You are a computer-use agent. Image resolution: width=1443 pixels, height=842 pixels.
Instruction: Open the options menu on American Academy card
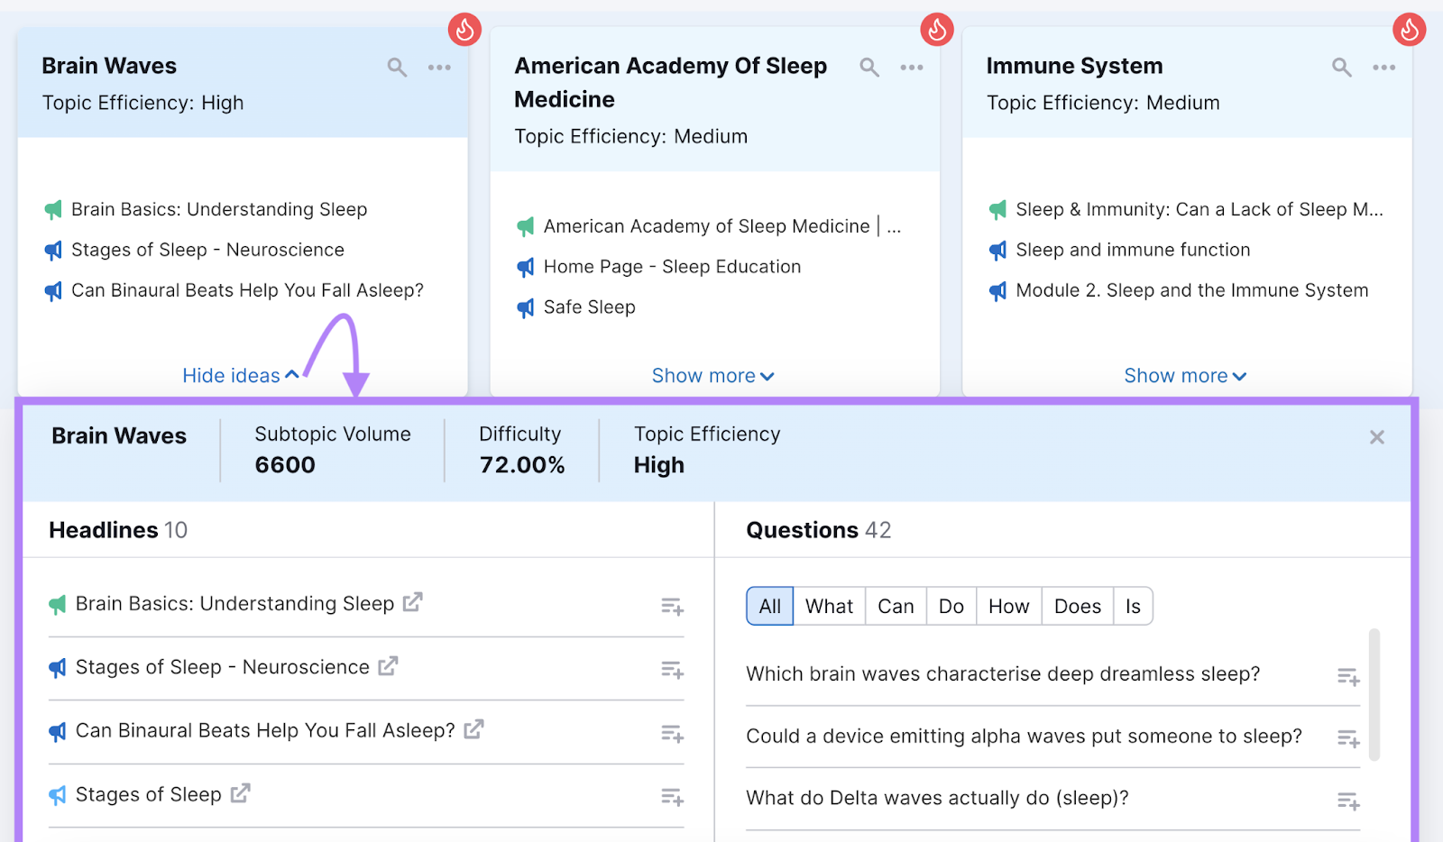911,67
